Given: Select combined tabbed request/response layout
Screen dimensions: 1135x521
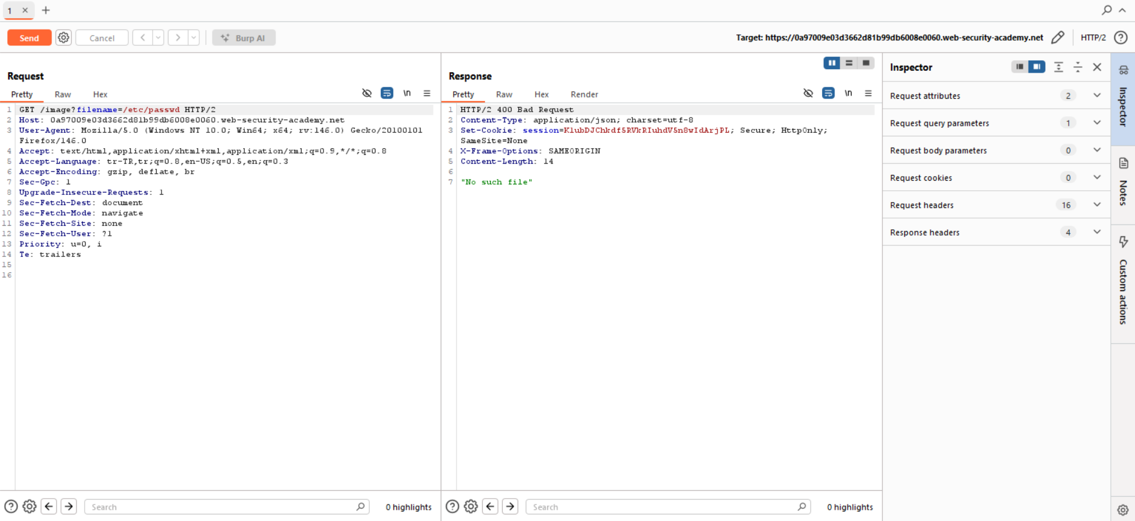Looking at the screenshot, I should click(866, 63).
